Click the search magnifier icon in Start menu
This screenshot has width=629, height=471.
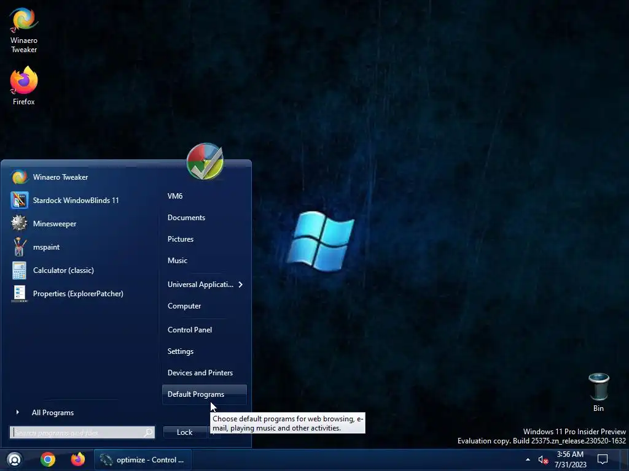[x=149, y=432]
